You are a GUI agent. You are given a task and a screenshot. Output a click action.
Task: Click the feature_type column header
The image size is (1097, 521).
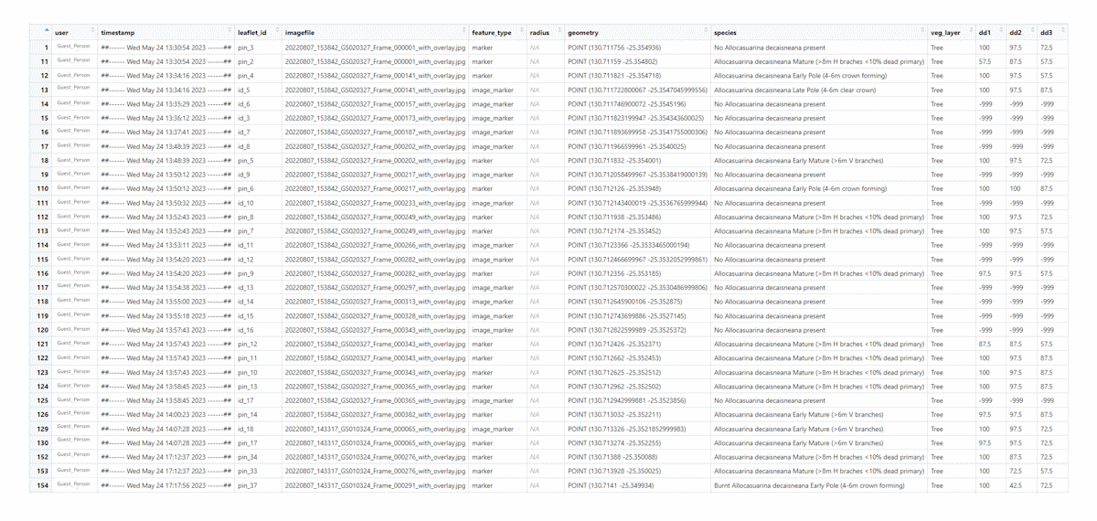[x=492, y=33]
